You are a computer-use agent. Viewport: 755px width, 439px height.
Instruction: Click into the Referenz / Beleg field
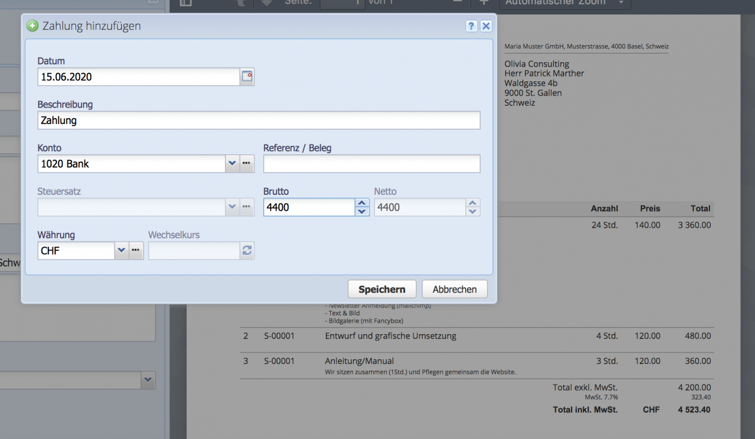point(371,163)
